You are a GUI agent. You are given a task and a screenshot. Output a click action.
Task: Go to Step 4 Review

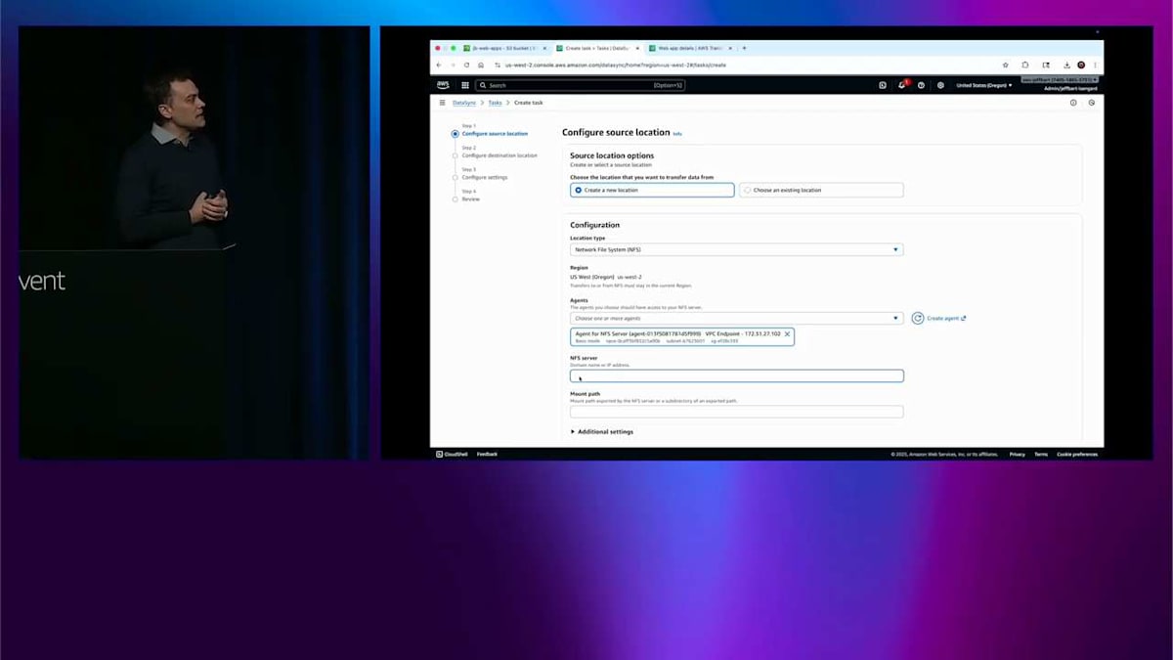tap(470, 199)
